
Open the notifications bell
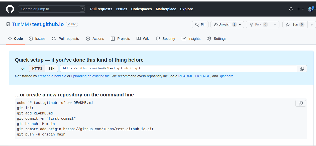point(291,9)
